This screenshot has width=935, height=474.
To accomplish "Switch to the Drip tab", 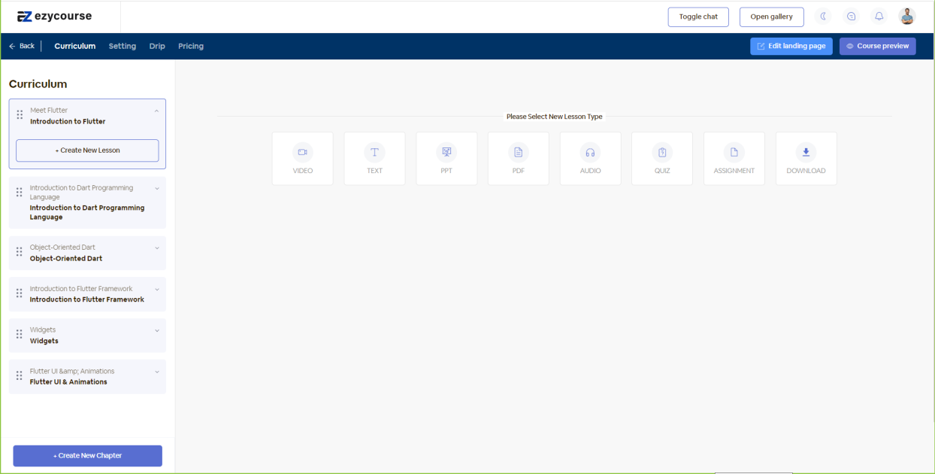I will pos(157,46).
